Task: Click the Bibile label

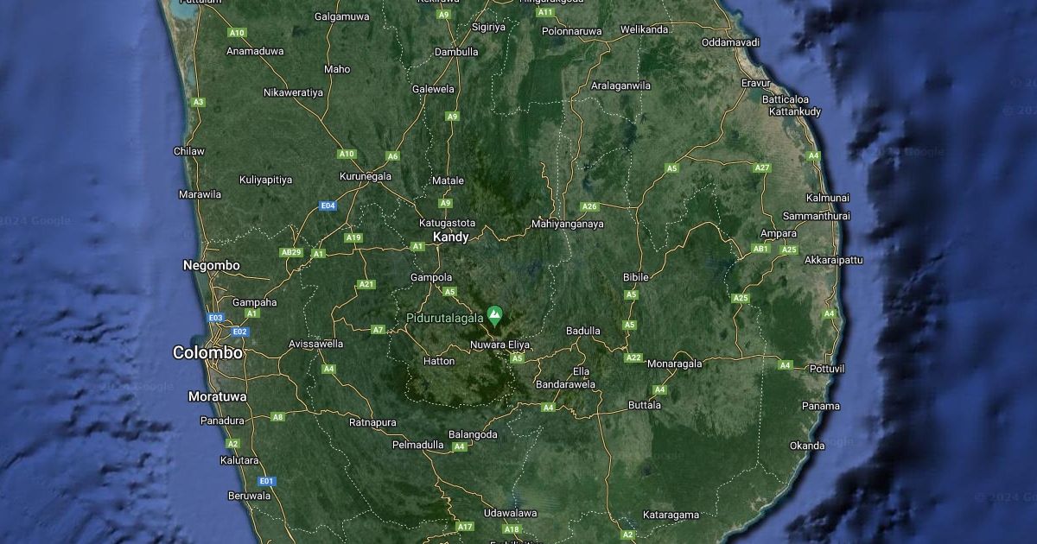Action: pos(635,277)
